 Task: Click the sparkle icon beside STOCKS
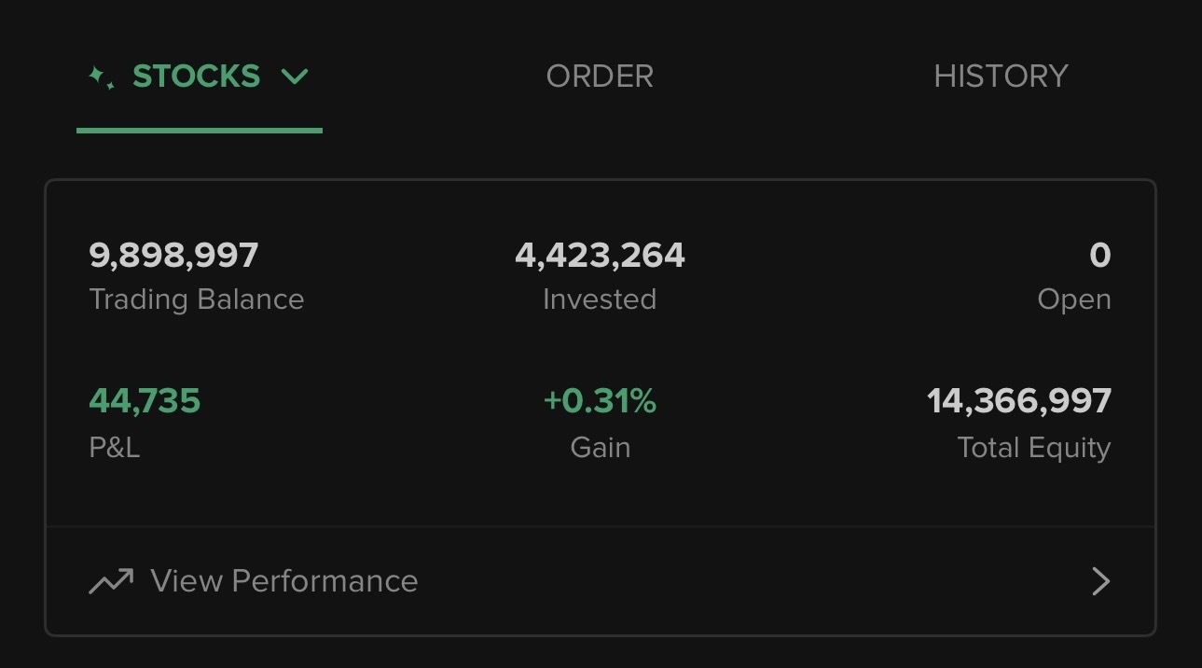tap(102, 77)
